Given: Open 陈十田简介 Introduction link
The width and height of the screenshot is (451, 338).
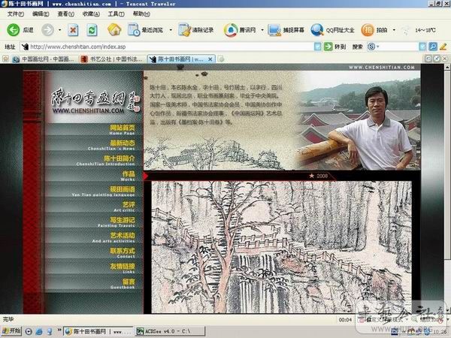Looking at the screenshot, I should click(x=105, y=161).
